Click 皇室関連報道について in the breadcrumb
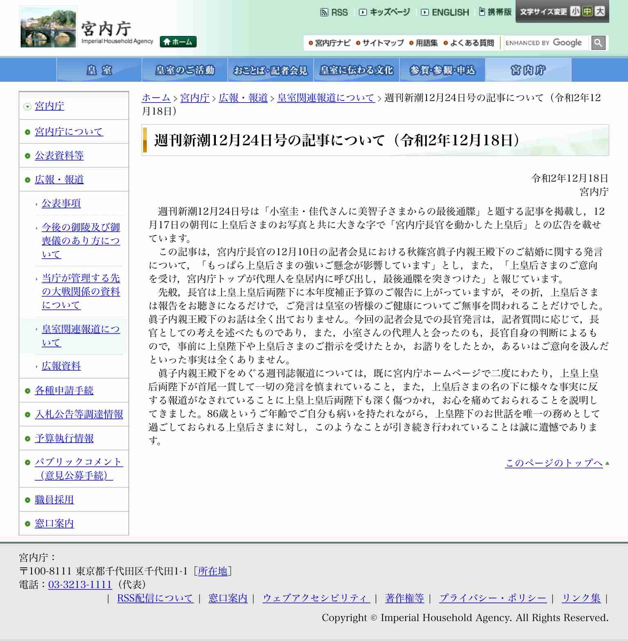Viewport: 628px width, 641px height. point(326,98)
